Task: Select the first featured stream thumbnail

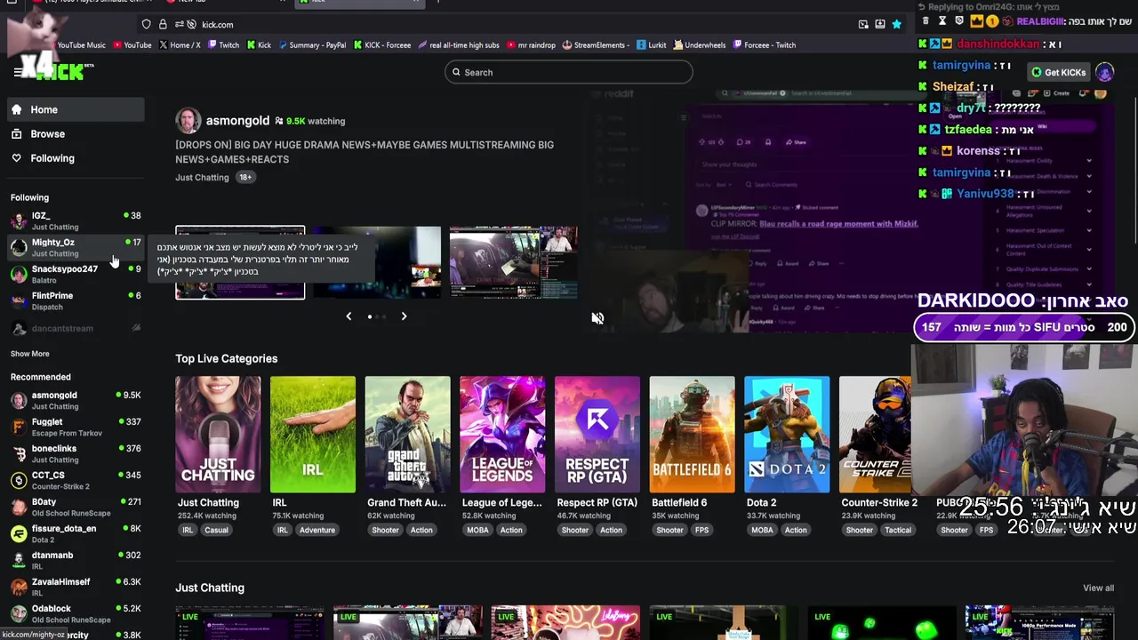Action: tap(240, 262)
